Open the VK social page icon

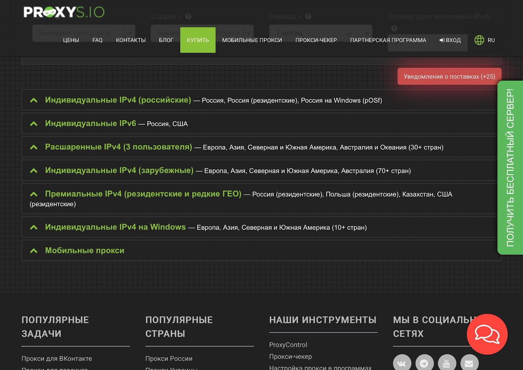point(402,363)
